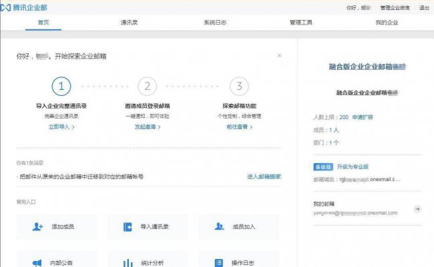Screen dimensions: 434x267
Task: Click the 基础版 badge
Action: (323, 166)
